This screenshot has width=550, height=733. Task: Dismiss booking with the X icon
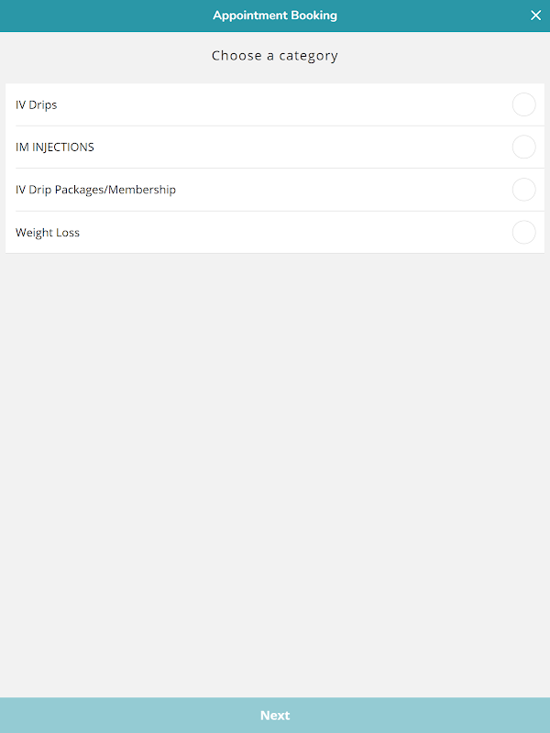[x=536, y=16]
